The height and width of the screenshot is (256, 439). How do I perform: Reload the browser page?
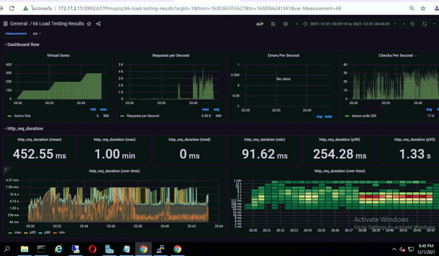coord(12,9)
